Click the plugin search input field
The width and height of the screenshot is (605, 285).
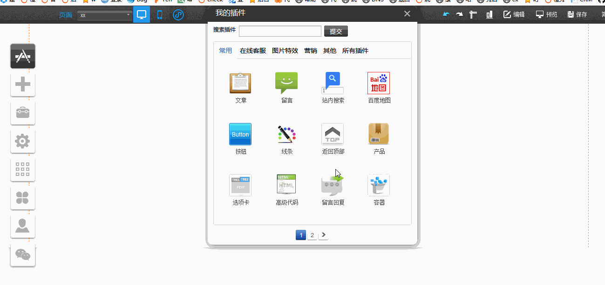coord(280,31)
